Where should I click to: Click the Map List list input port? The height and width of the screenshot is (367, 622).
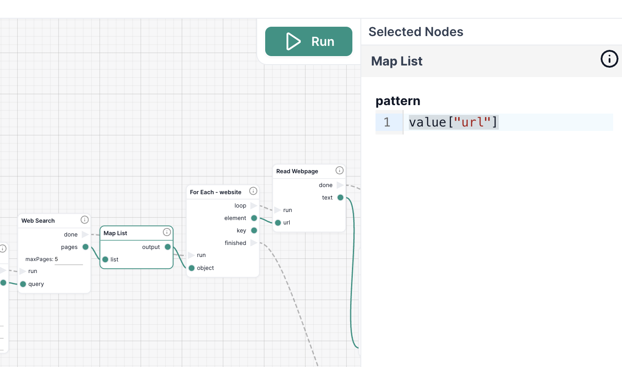coord(105,259)
